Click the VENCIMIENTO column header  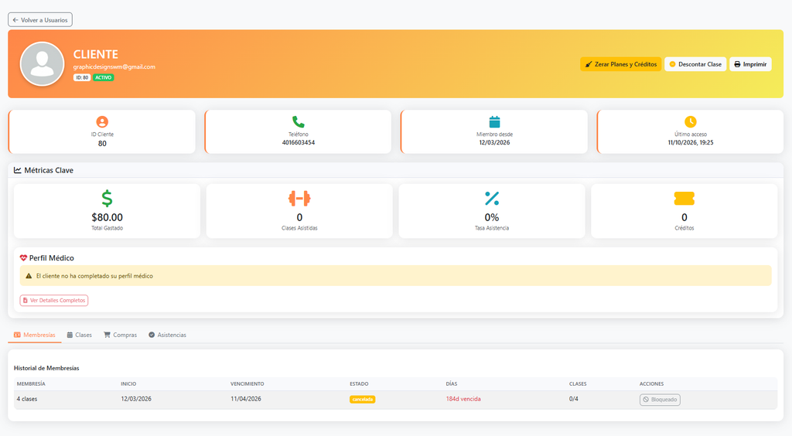247,384
